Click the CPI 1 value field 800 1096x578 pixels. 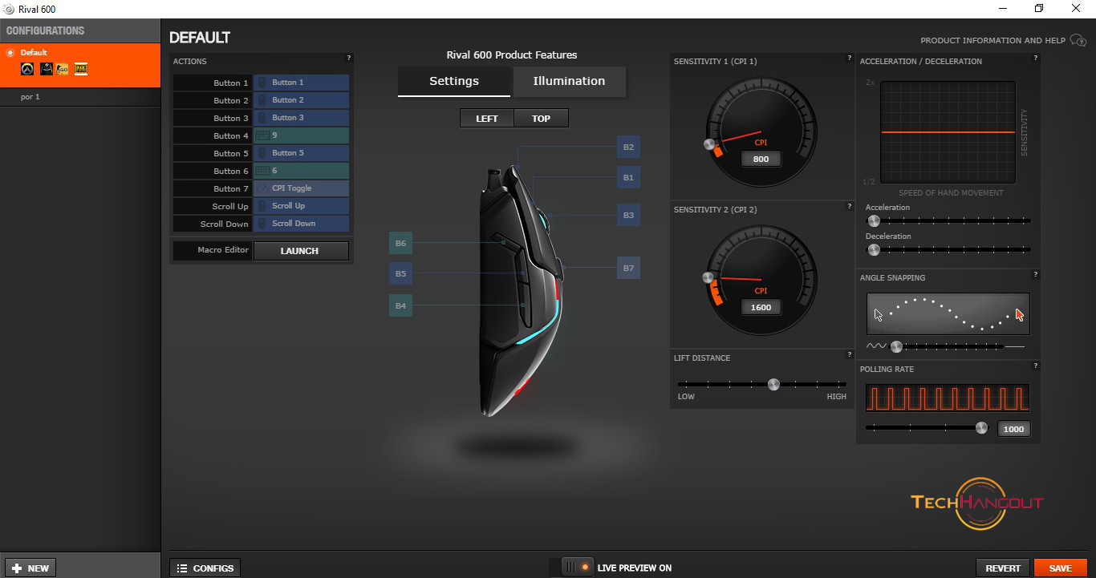761,159
